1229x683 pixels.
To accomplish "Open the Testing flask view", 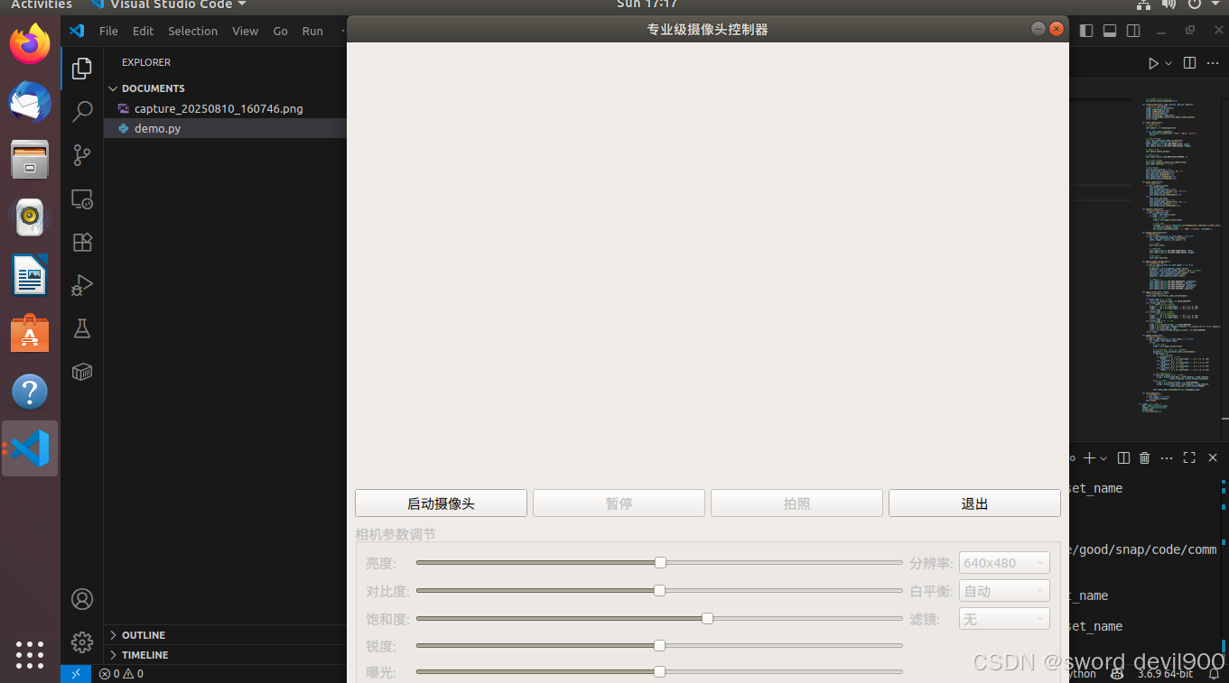I will [82, 328].
